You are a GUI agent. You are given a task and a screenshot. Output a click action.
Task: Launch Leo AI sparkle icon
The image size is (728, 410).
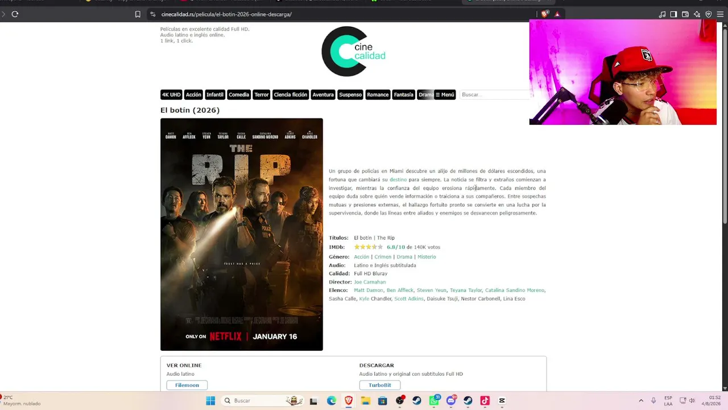(x=697, y=14)
